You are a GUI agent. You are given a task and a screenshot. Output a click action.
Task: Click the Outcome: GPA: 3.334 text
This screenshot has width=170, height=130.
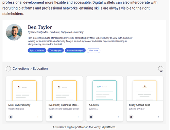137,109
